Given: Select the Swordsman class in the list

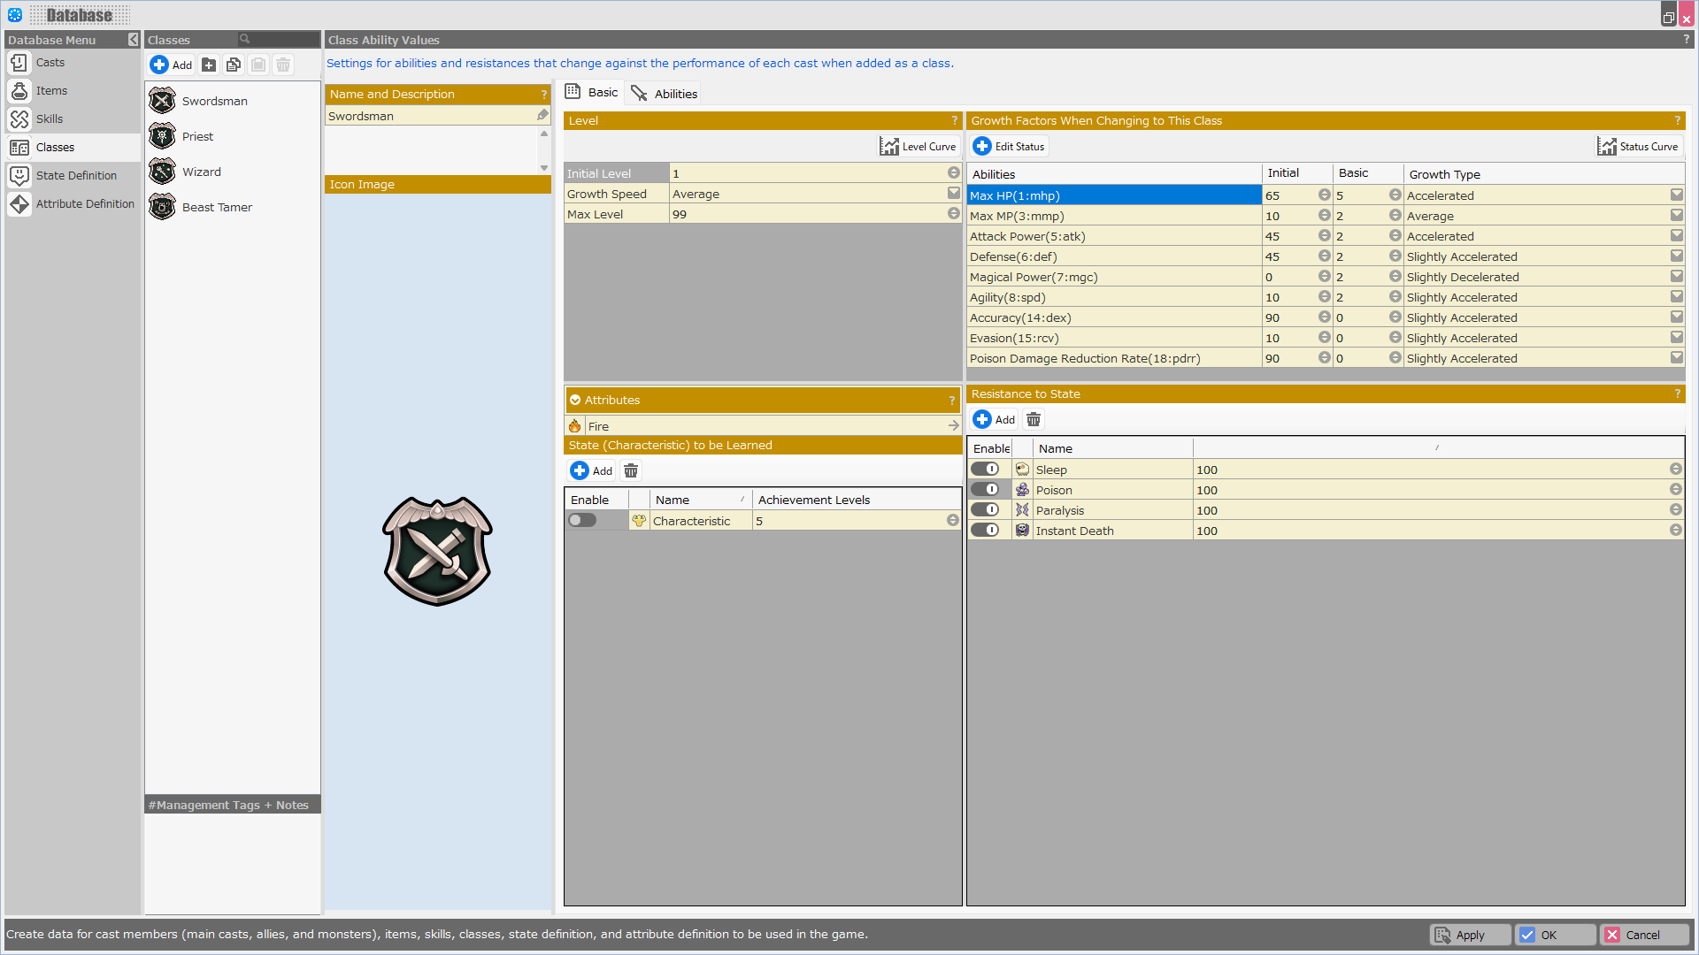Looking at the screenshot, I should click(233, 101).
